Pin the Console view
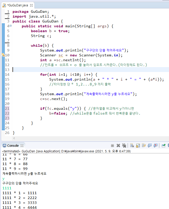 tap(164, 145)
